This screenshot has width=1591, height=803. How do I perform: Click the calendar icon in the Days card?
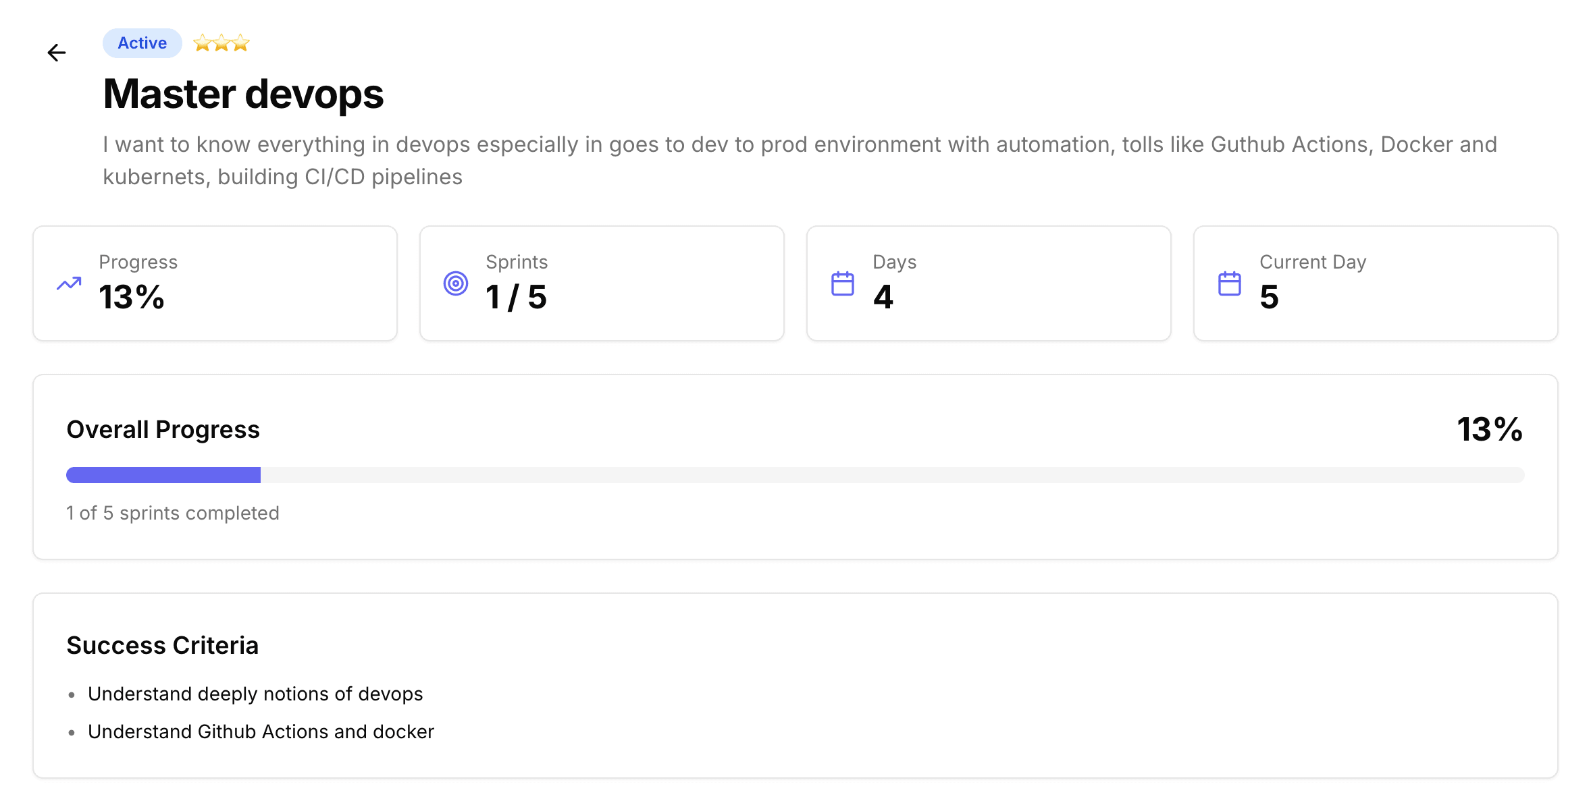coord(843,284)
